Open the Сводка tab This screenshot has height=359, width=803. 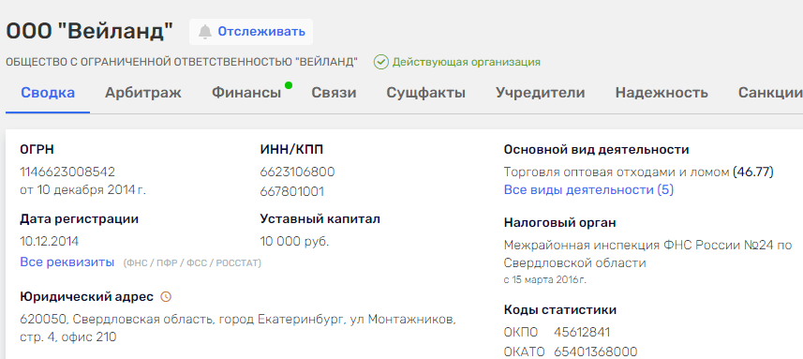tap(48, 93)
